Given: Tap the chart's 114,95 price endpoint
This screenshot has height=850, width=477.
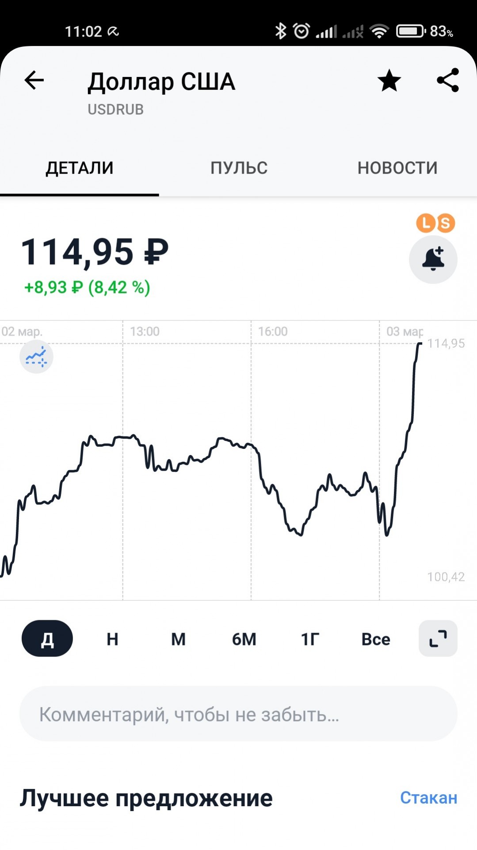Looking at the screenshot, I should point(420,344).
